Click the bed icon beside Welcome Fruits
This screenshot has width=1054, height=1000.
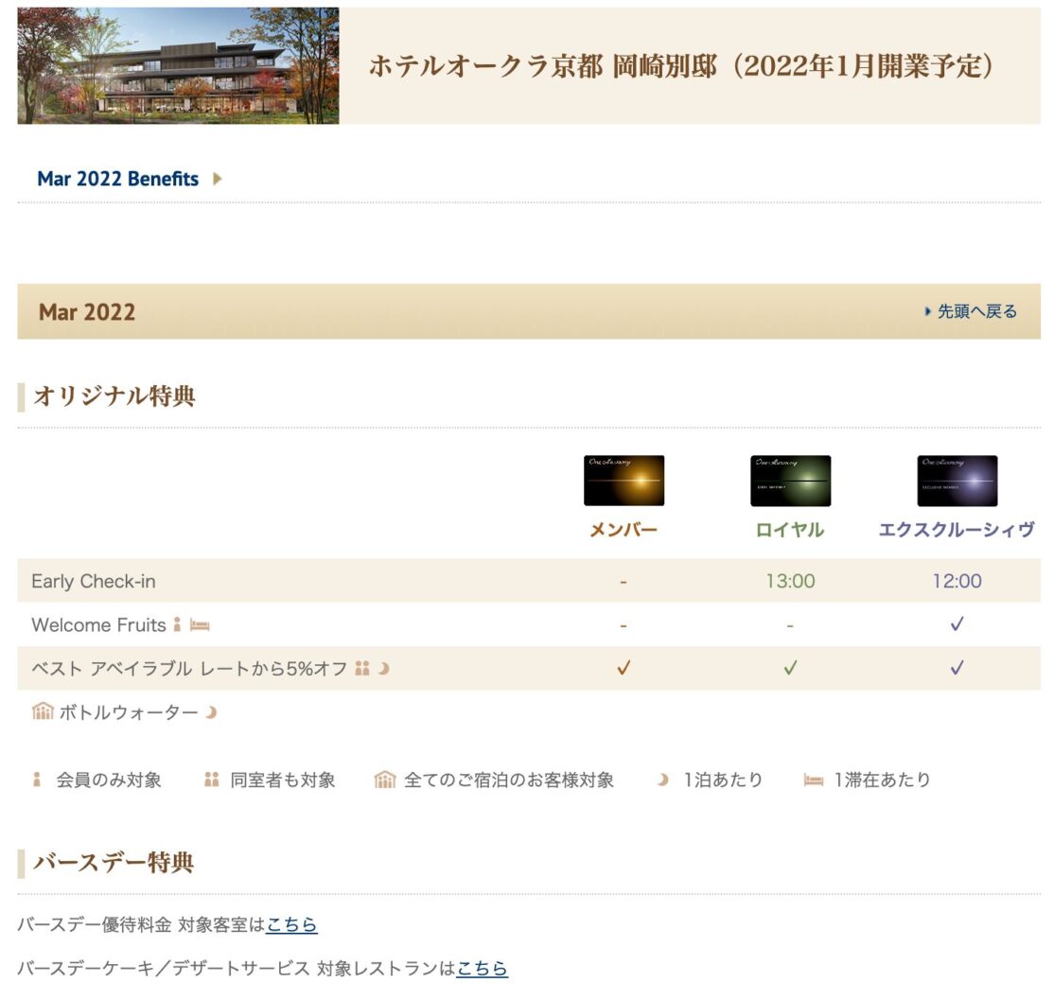pos(200,625)
